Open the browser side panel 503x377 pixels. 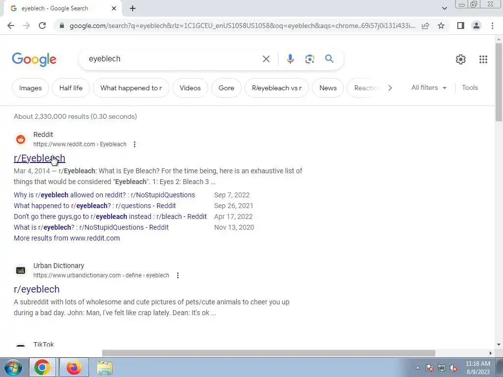(x=461, y=26)
